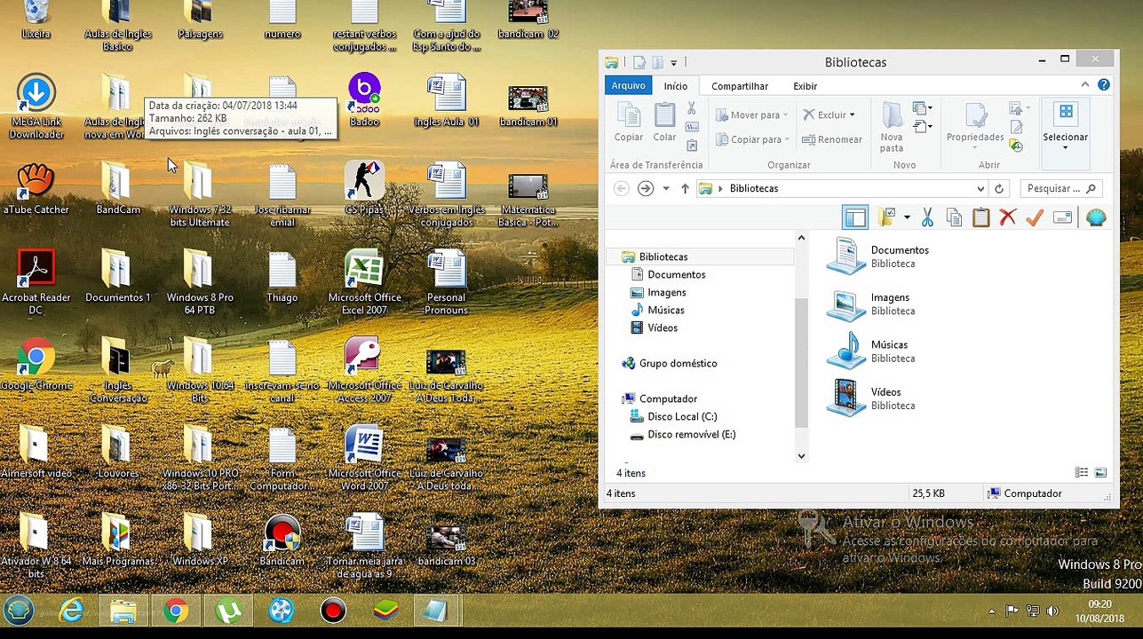Click the scissors icon in secondary toolbar
1143x639 pixels.
click(x=927, y=217)
